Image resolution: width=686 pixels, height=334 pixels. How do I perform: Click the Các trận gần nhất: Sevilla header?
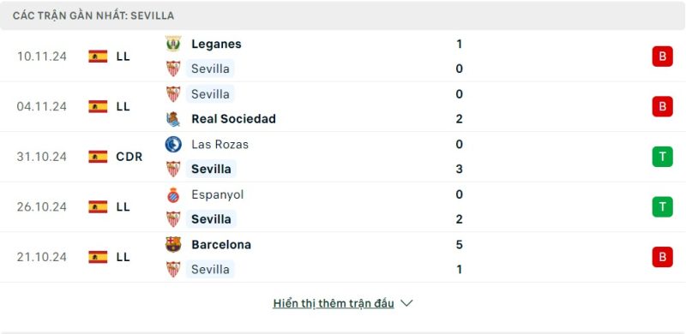[x=93, y=15]
